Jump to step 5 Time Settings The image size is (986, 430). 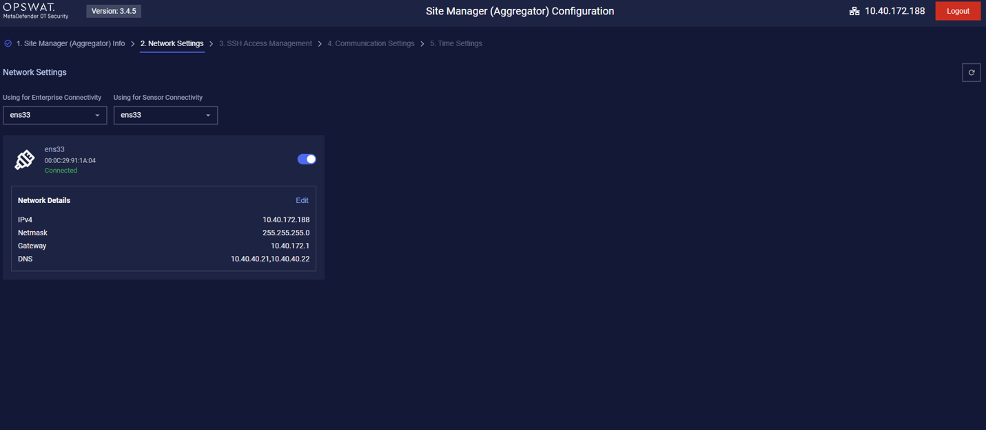click(x=456, y=43)
